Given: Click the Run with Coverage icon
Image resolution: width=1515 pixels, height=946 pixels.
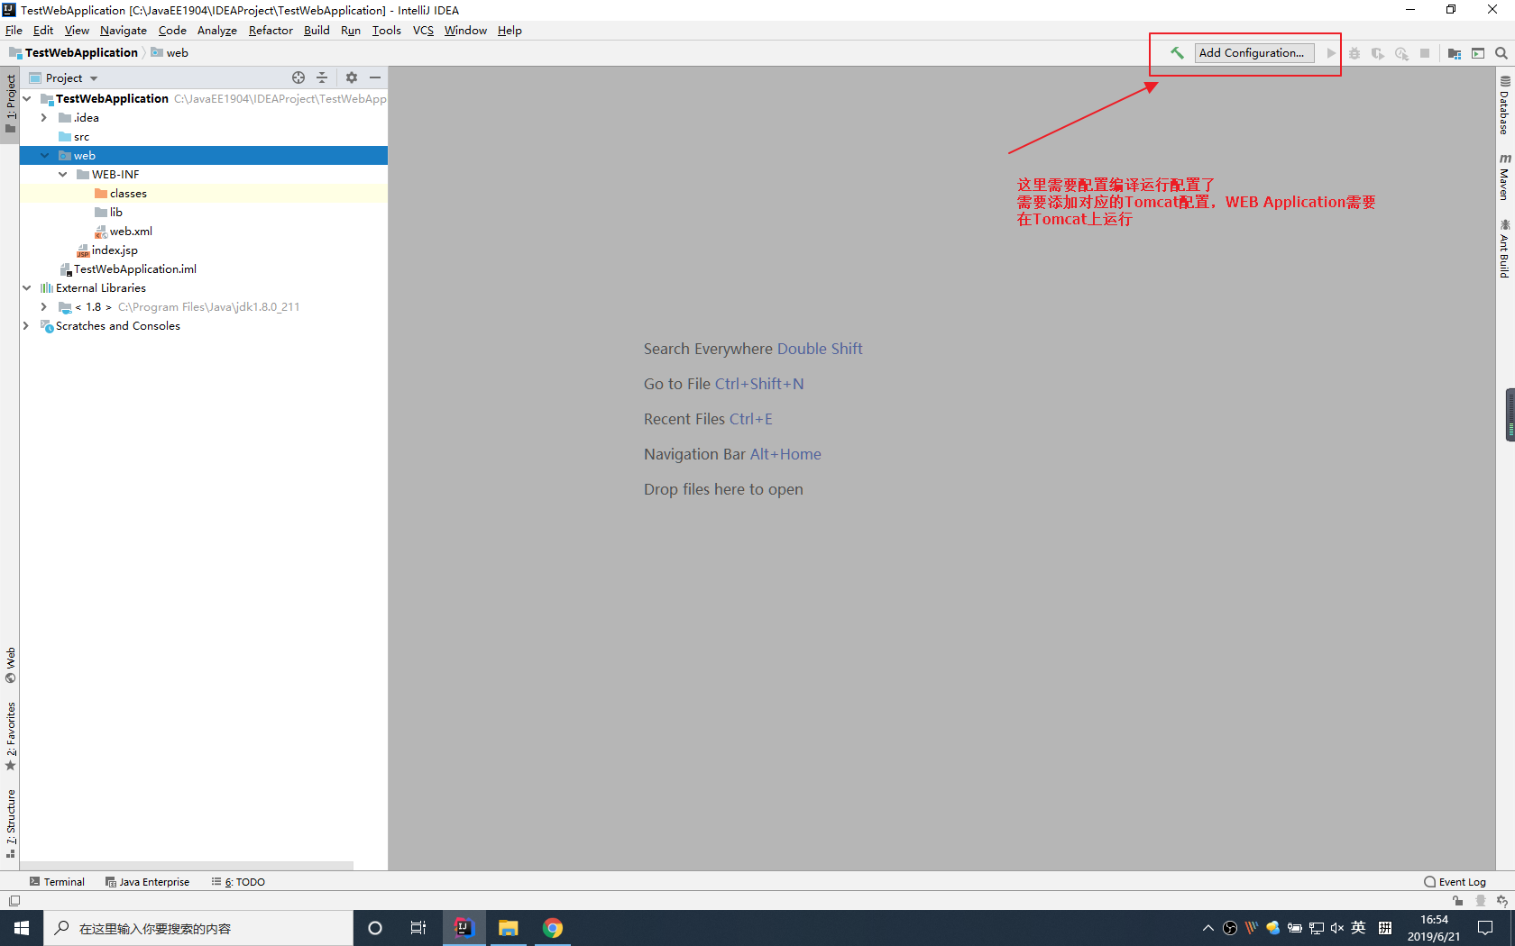Looking at the screenshot, I should click(1378, 53).
